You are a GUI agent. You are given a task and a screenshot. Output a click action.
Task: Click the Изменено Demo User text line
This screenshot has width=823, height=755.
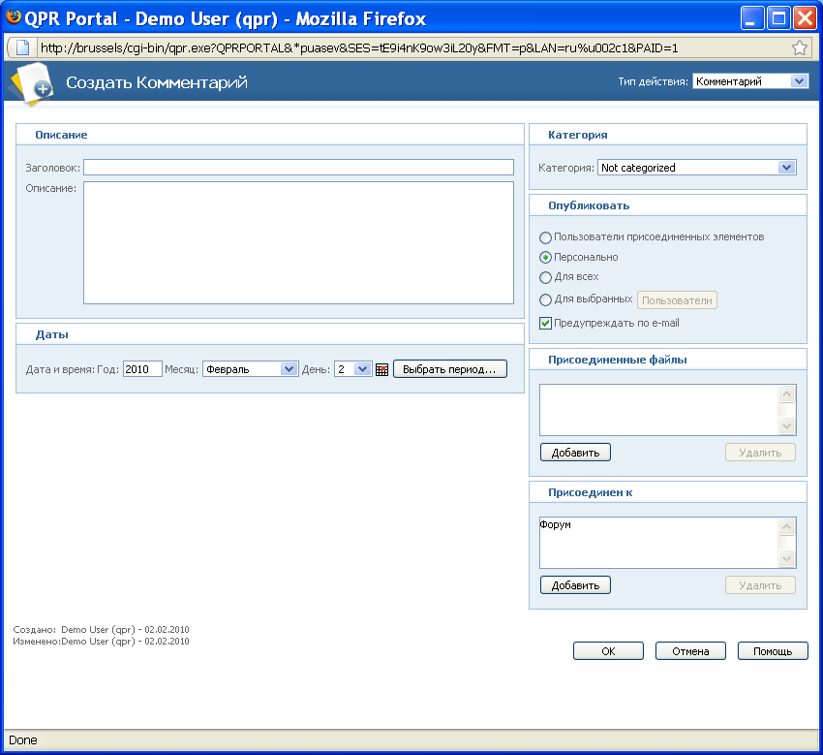[101, 641]
